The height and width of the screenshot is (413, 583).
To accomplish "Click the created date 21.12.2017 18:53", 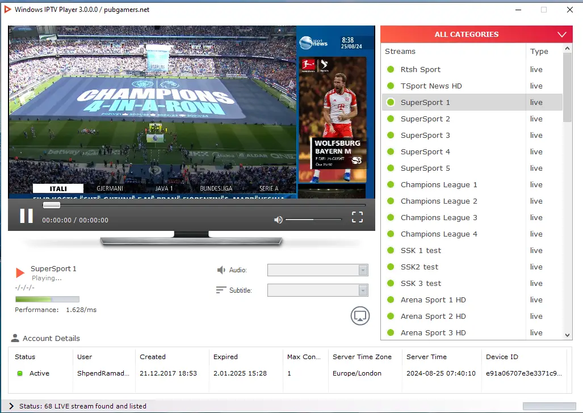I will pyautogui.click(x=168, y=373).
